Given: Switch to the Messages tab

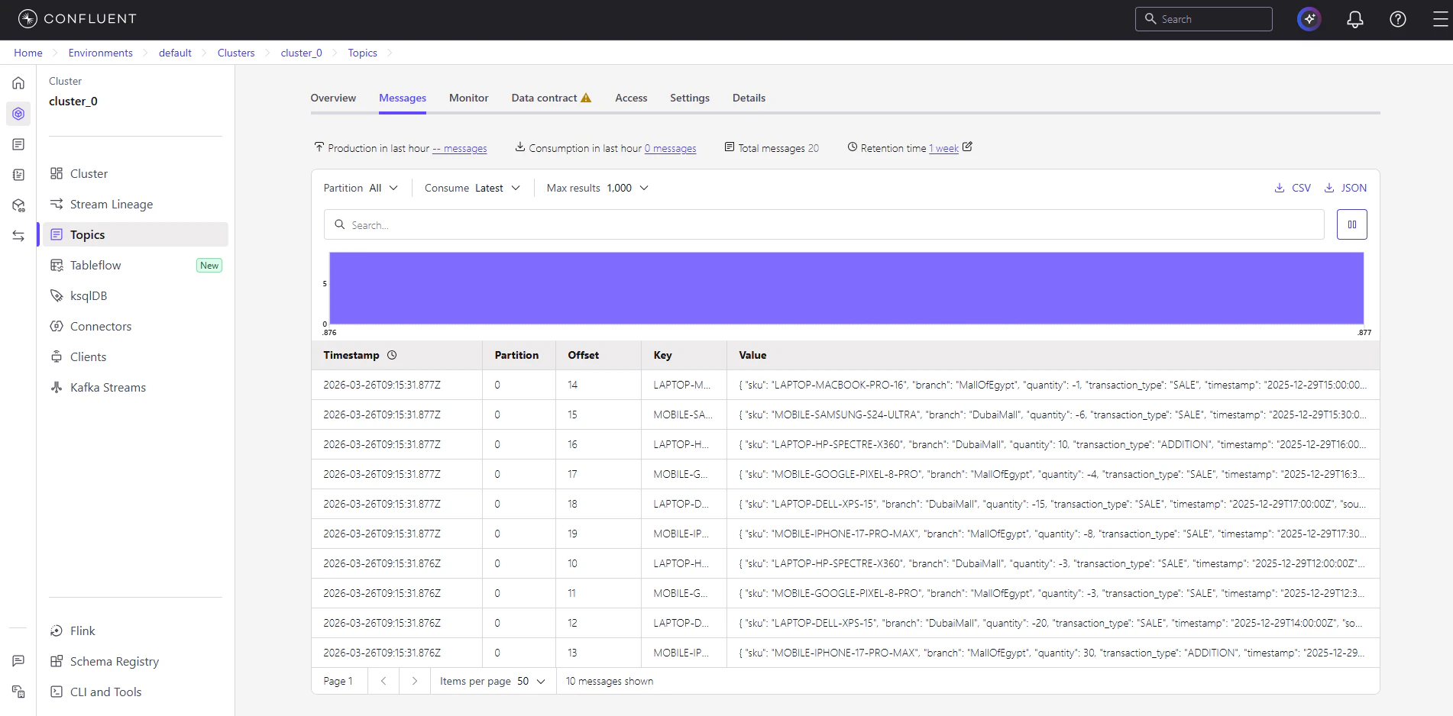Looking at the screenshot, I should pos(403,98).
